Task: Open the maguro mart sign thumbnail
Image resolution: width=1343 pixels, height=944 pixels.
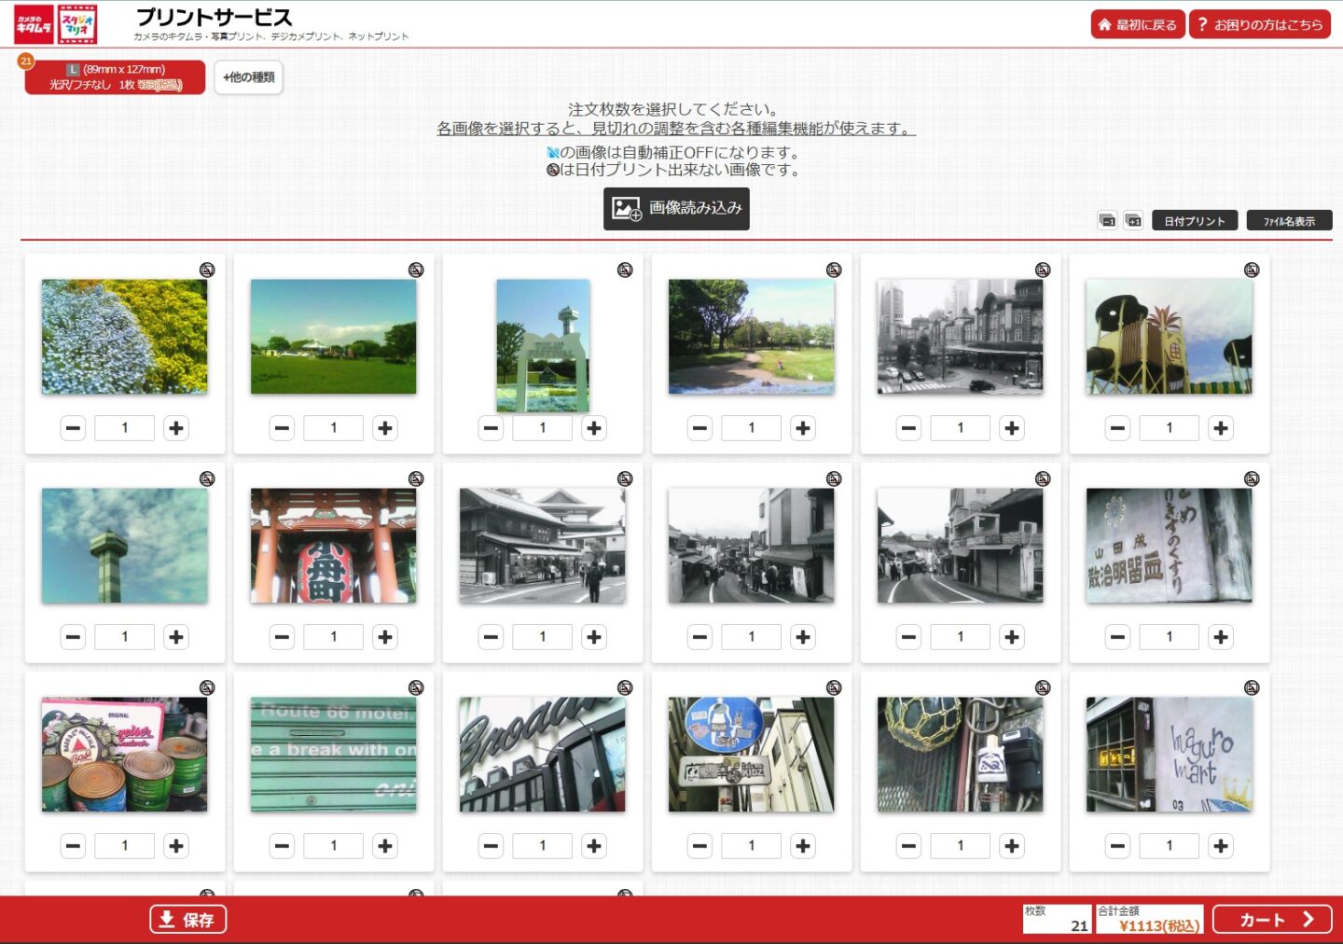Action: [x=1169, y=755]
